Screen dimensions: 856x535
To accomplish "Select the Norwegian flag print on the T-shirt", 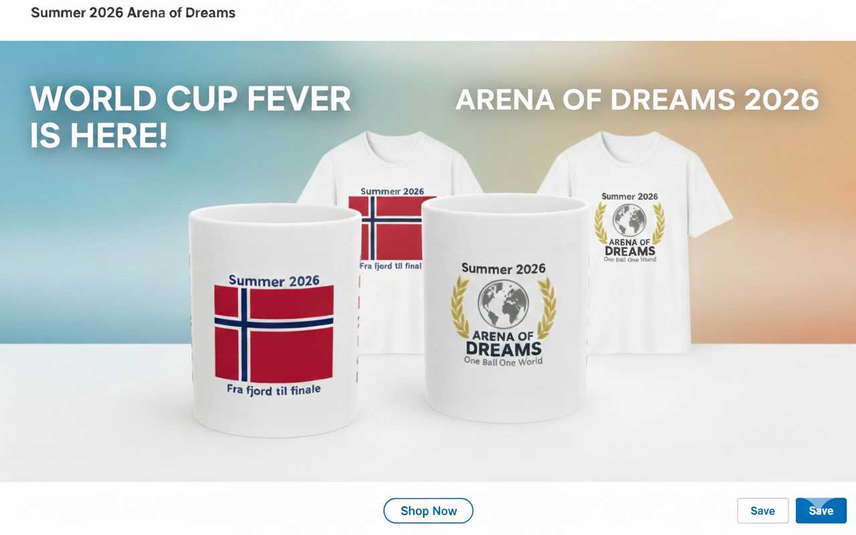I will (x=392, y=228).
